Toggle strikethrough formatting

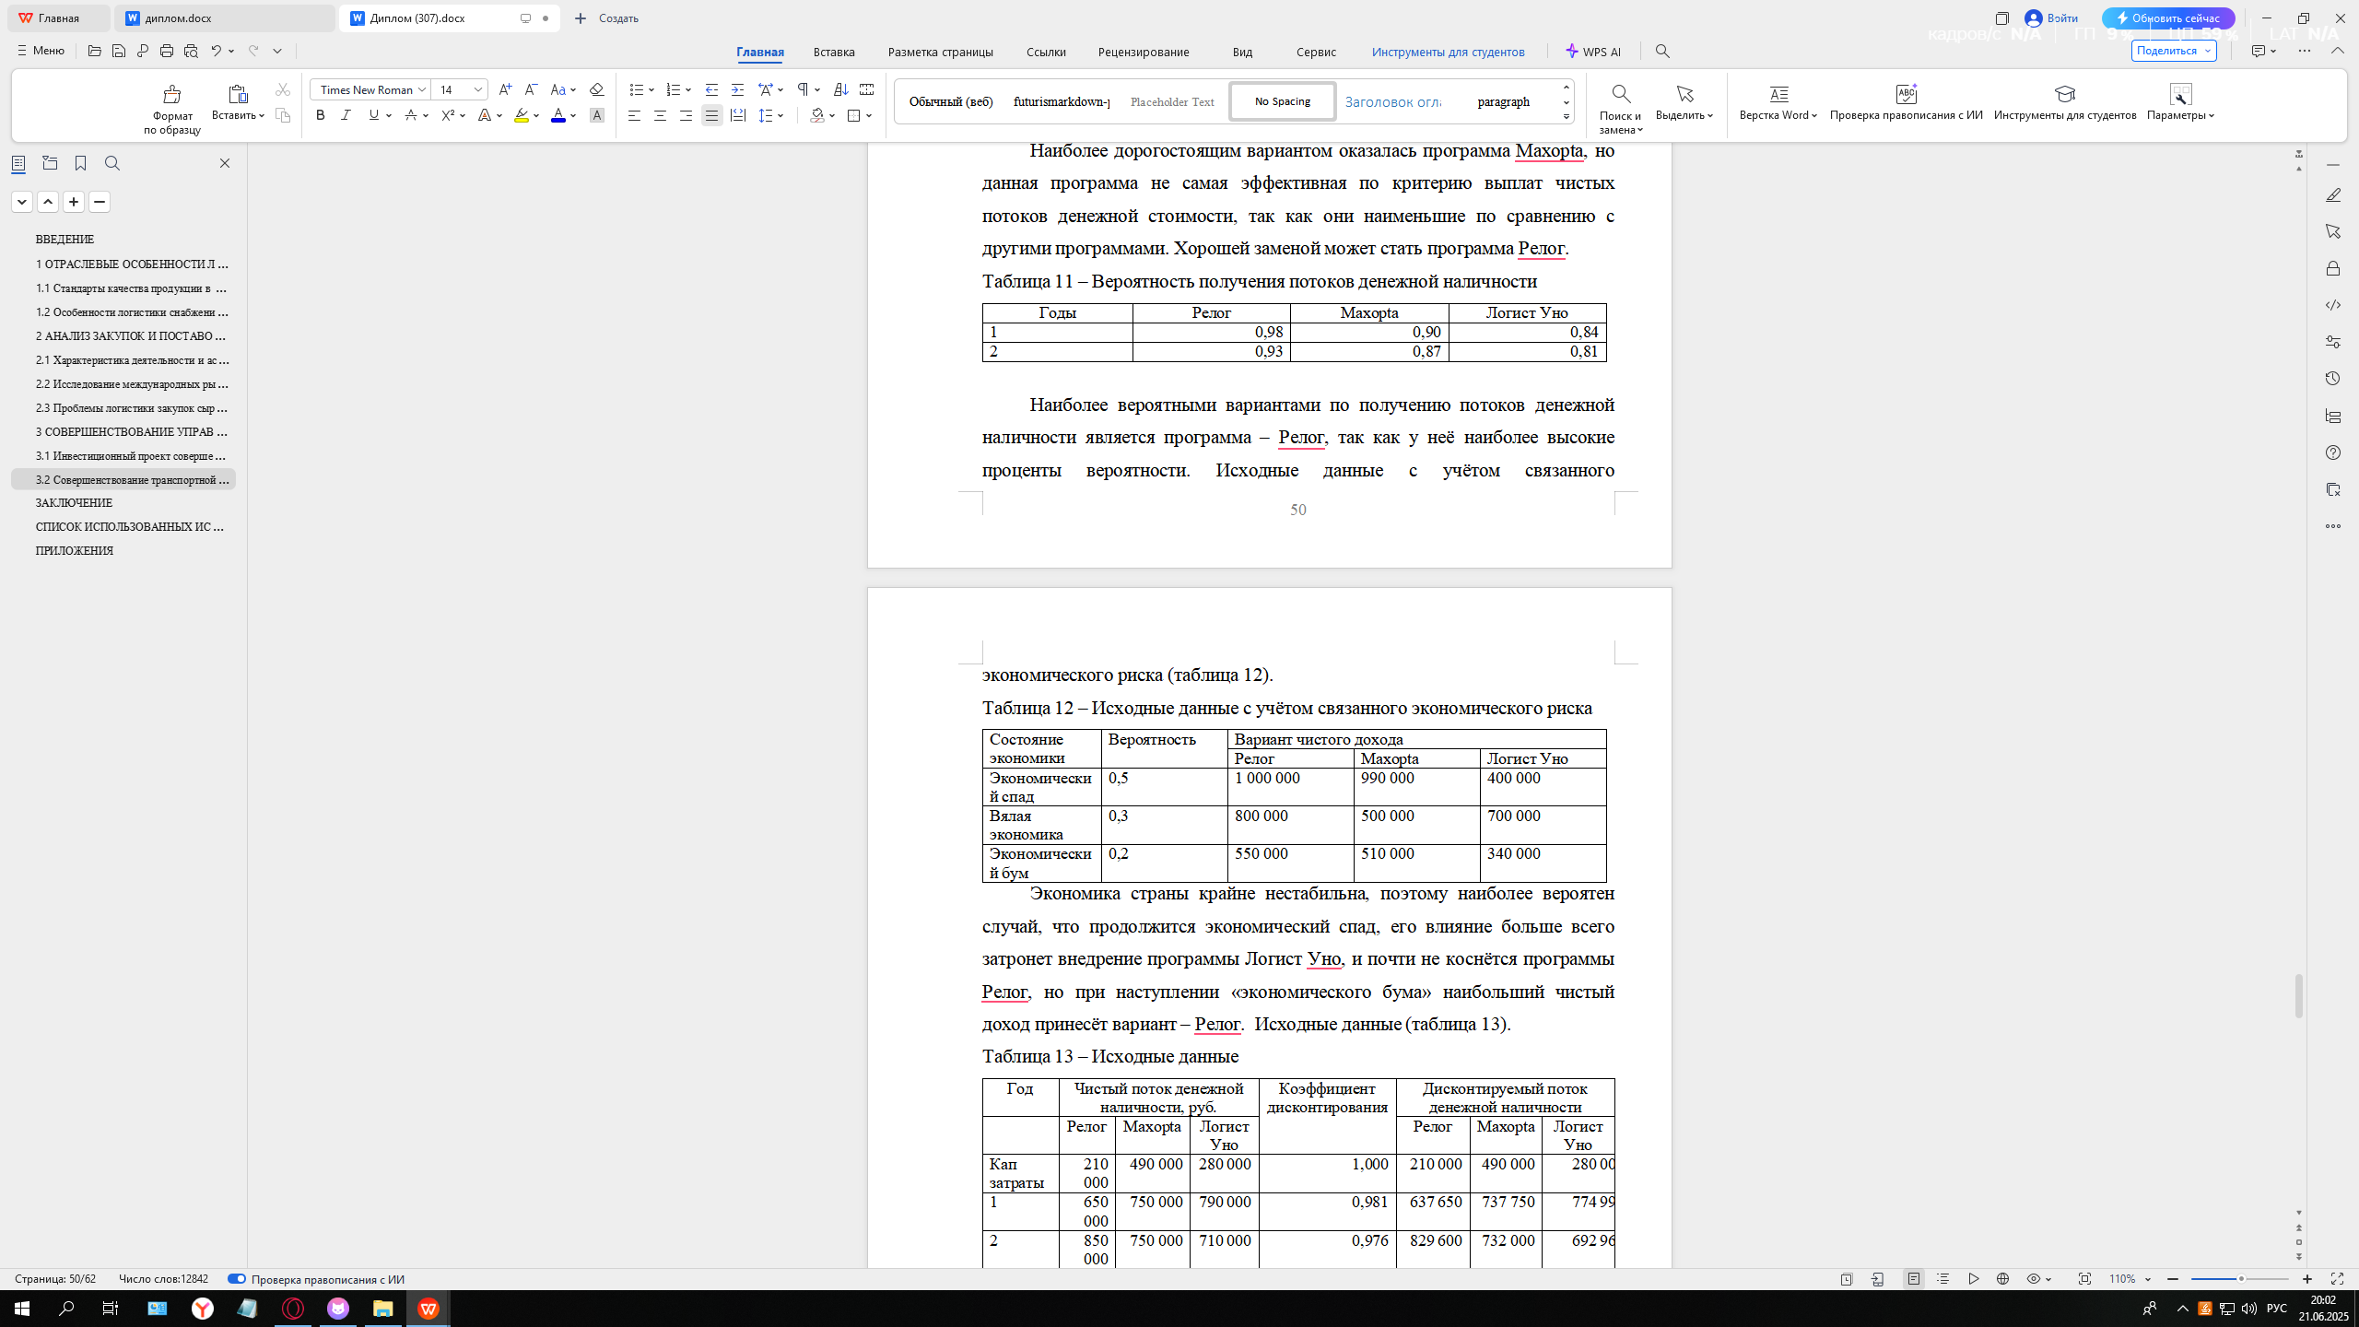pos(411,115)
